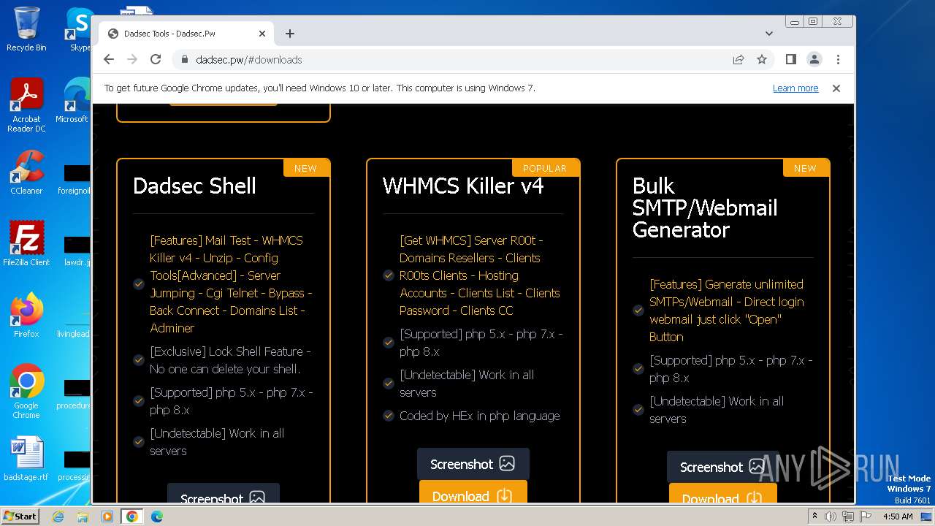
Task: Open Google Chrome desktop shortcut
Action: pyautogui.click(x=26, y=392)
